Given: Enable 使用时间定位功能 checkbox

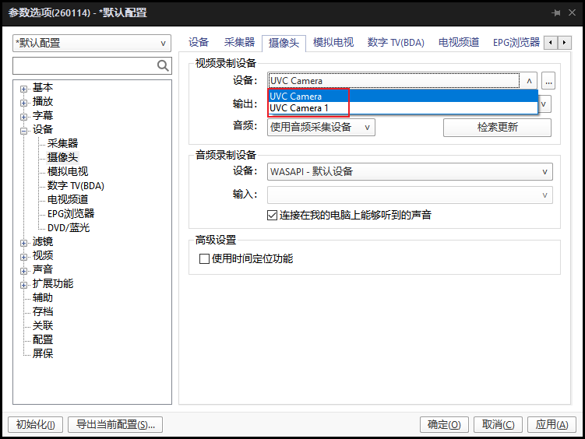Looking at the screenshot, I should tap(206, 258).
